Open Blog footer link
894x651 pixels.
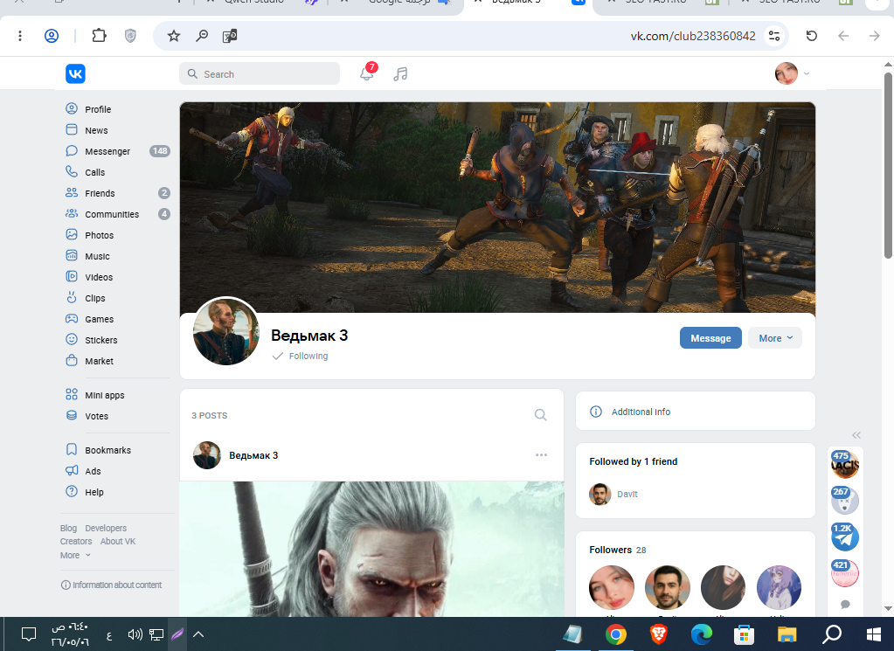click(68, 528)
